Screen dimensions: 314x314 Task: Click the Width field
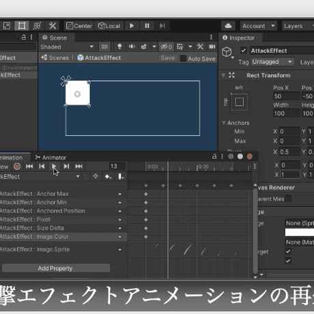tap(286, 113)
